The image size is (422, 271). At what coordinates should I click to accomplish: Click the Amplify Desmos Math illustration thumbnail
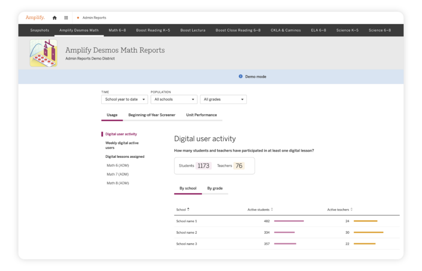43,53
